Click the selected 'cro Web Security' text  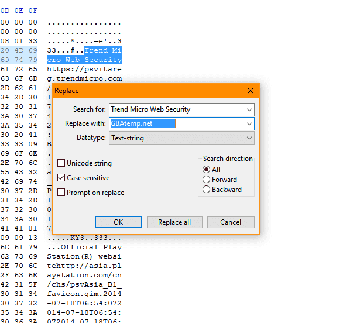tap(84, 60)
